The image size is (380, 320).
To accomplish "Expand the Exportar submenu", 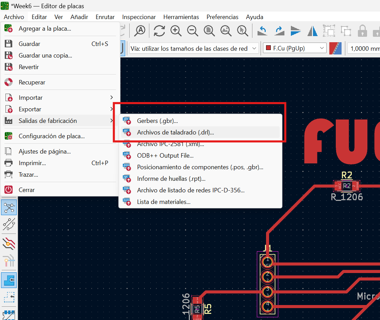I will pyautogui.click(x=60, y=109).
